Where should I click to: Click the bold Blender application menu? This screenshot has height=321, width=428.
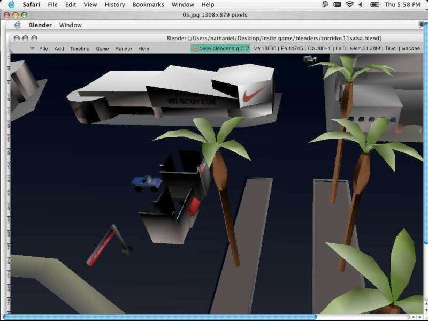[x=41, y=25]
